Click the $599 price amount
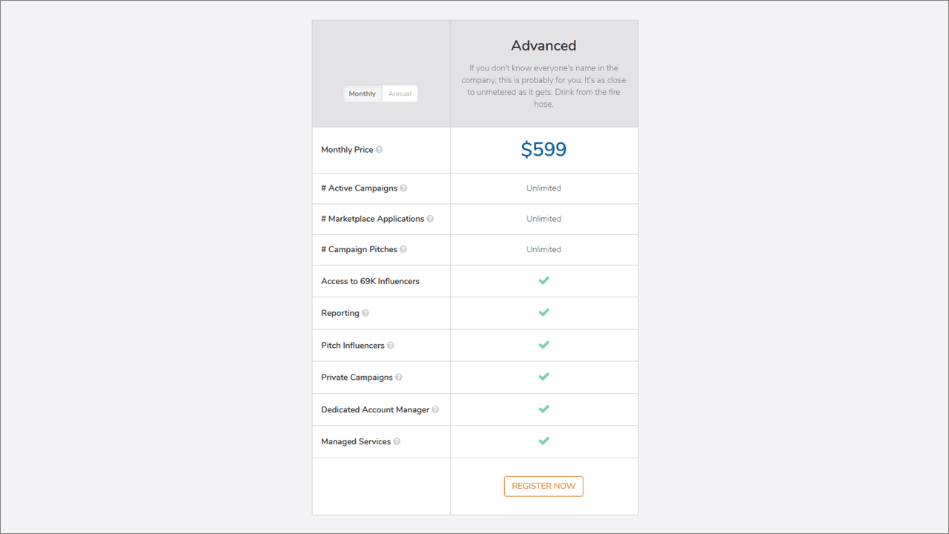949x534 pixels. (543, 150)
